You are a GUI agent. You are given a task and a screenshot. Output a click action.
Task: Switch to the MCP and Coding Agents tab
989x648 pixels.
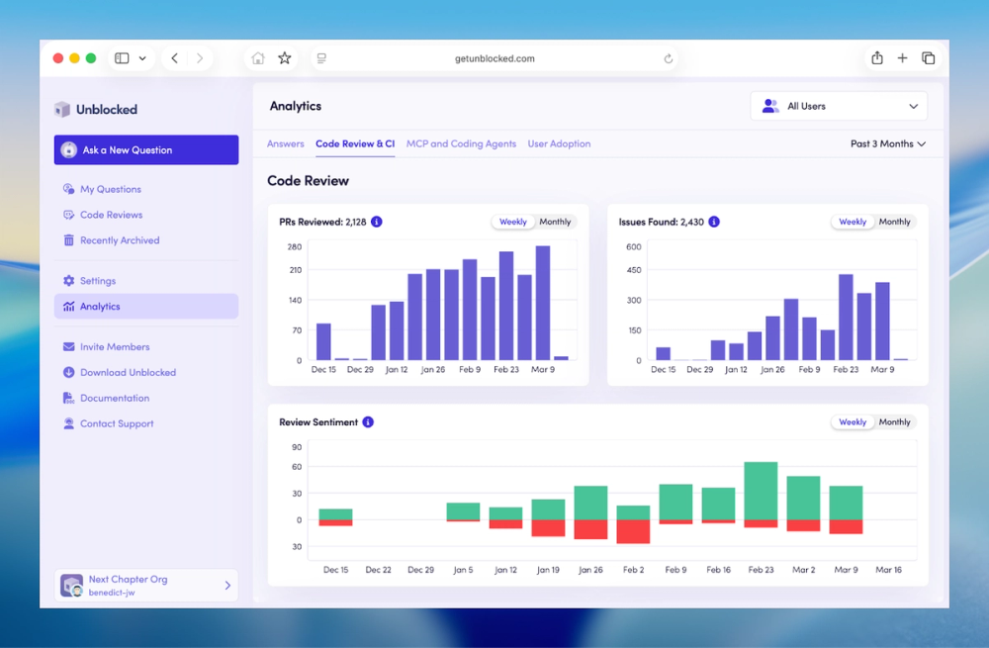point(461,143)
